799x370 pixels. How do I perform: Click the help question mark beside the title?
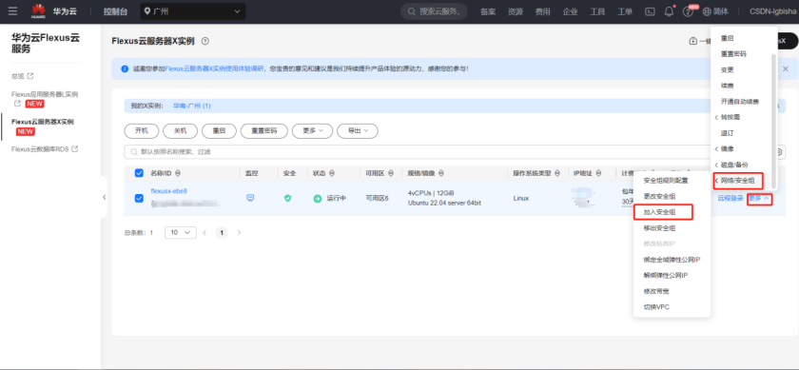[x=205, y=41]
